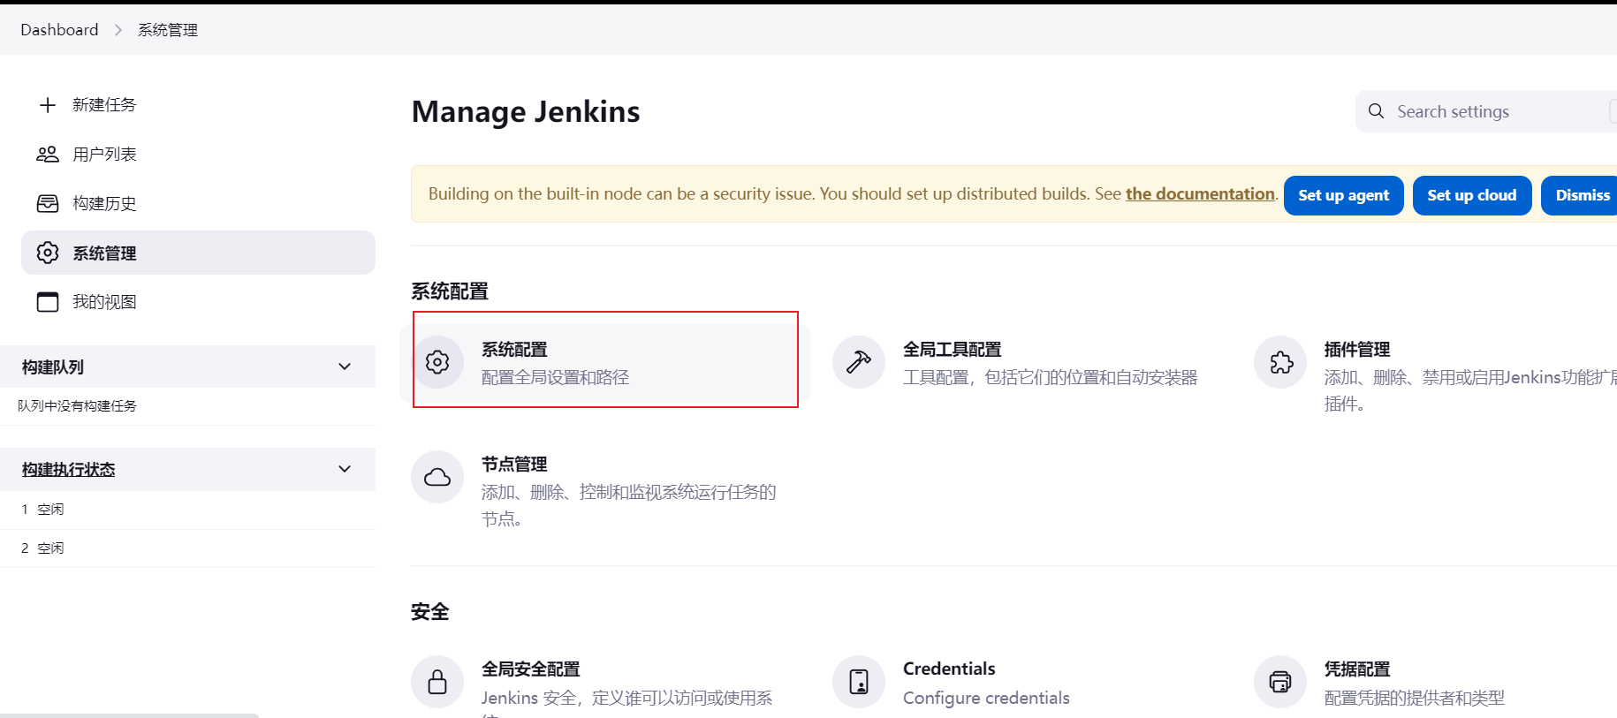Click the window icon beside 我的视图
Image resolution: width=1617 pixels, height=718 pixels.
coord(48,302)
